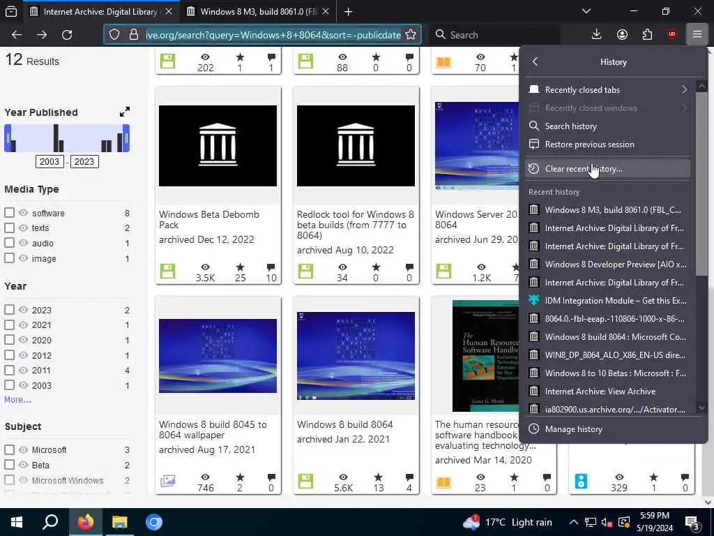Click the left handle of the year range slider
Image resolution: width=714 pixels, height=536 pixels.
tap(8, 138)
